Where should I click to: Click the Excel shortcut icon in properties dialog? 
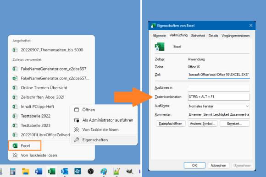(x=160, y=47)
